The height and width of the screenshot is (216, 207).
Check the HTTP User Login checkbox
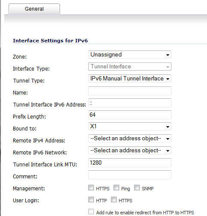(91, 200)
